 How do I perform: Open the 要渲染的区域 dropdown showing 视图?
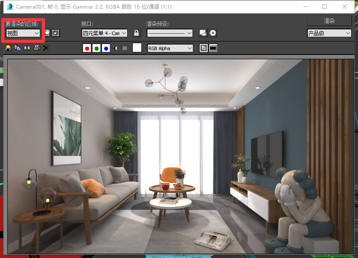pos(23,33)
